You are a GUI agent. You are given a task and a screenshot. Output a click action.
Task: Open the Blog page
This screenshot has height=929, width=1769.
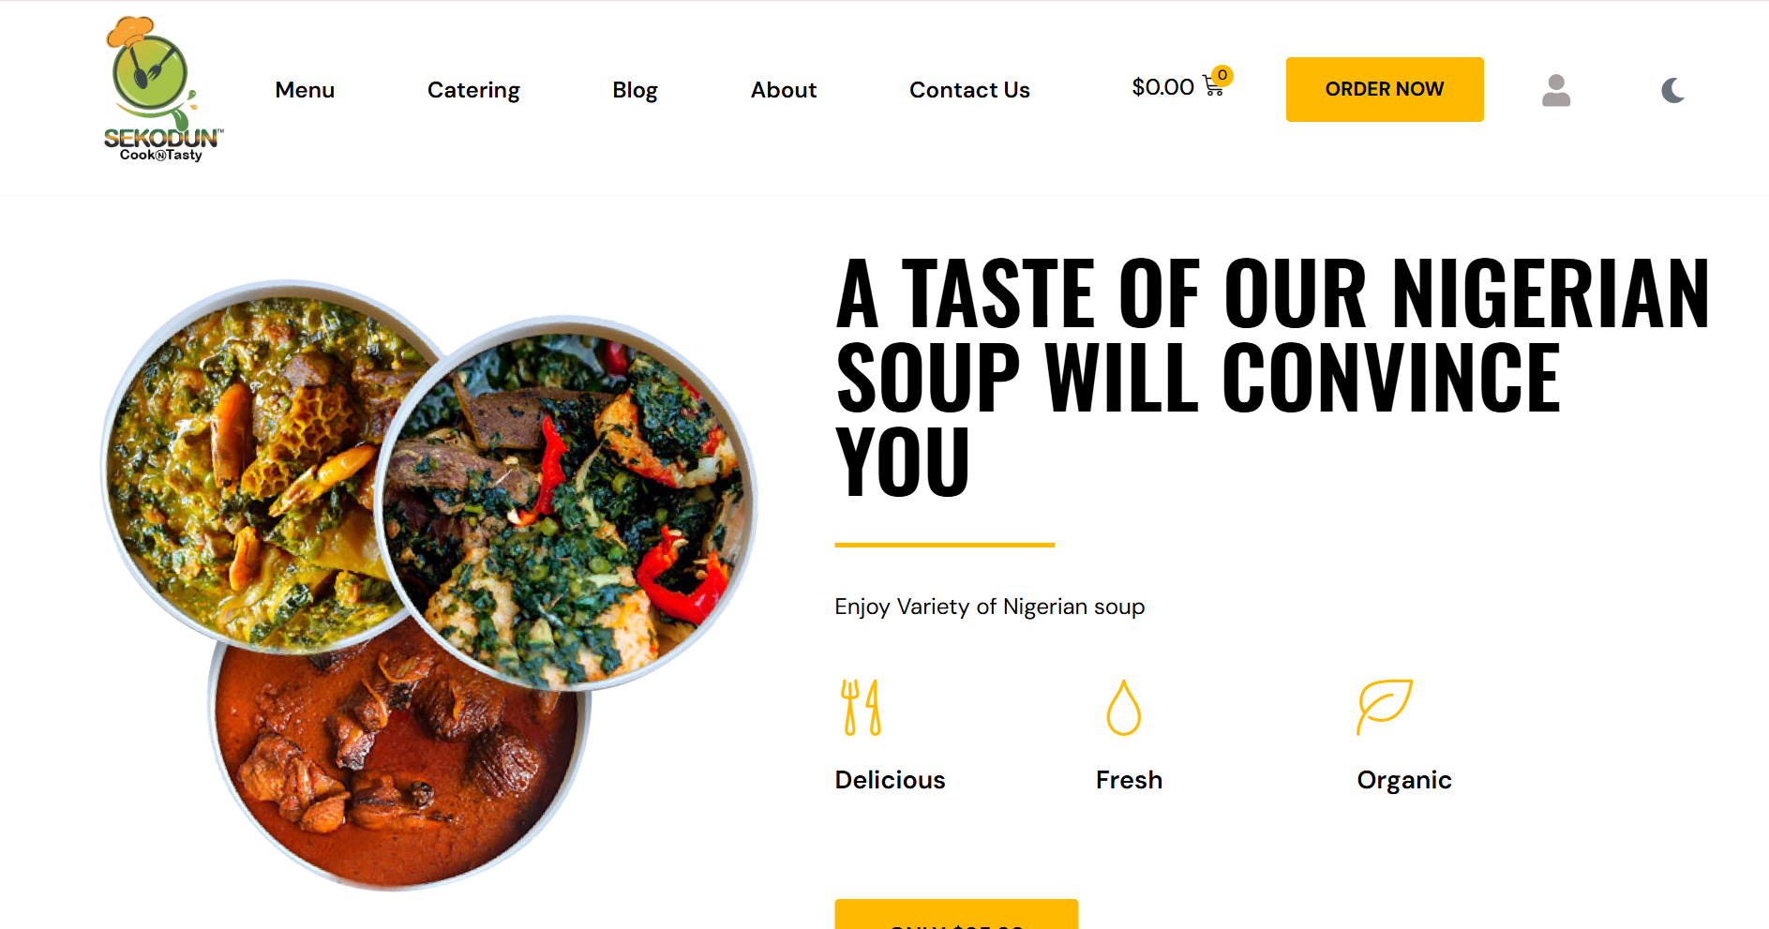point(635,90)
